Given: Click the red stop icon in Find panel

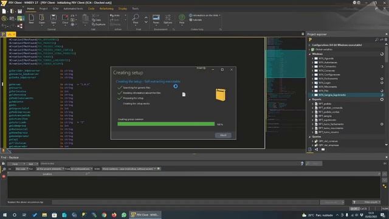Looking at the screenshot, I should pyautogui.click(x=4, y=176).
